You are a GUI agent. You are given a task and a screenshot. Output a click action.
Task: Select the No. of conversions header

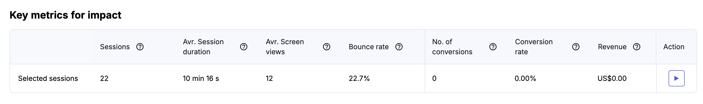tap(452, 47)
